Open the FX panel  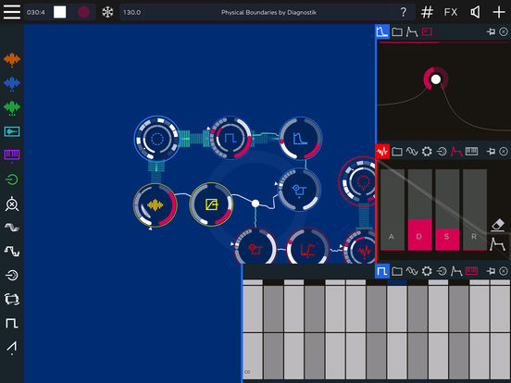[451, 12]
